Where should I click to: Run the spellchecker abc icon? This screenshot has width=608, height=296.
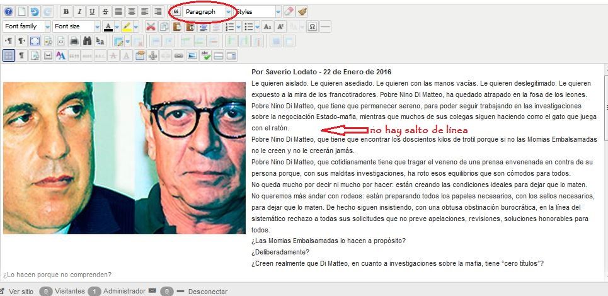pos(205,56)
